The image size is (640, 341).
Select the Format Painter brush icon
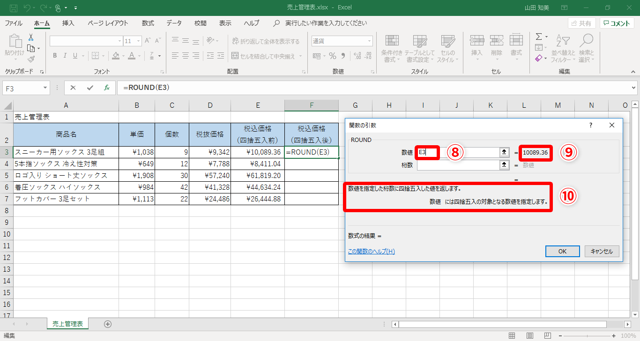click(x=31, y=59)
